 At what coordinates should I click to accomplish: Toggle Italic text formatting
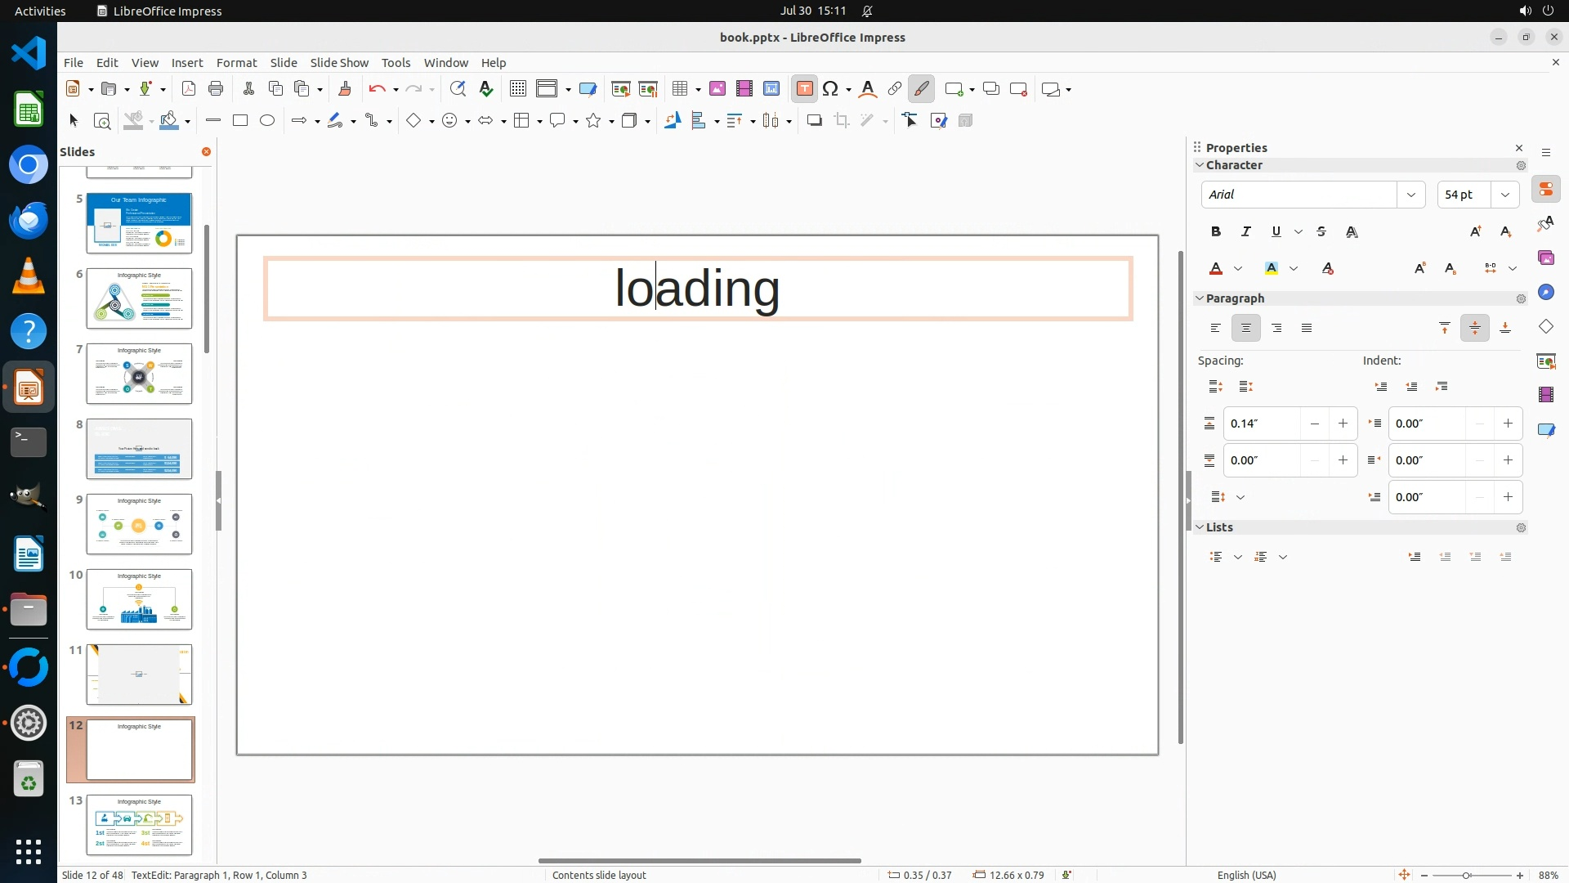[x=1246, y=232]
